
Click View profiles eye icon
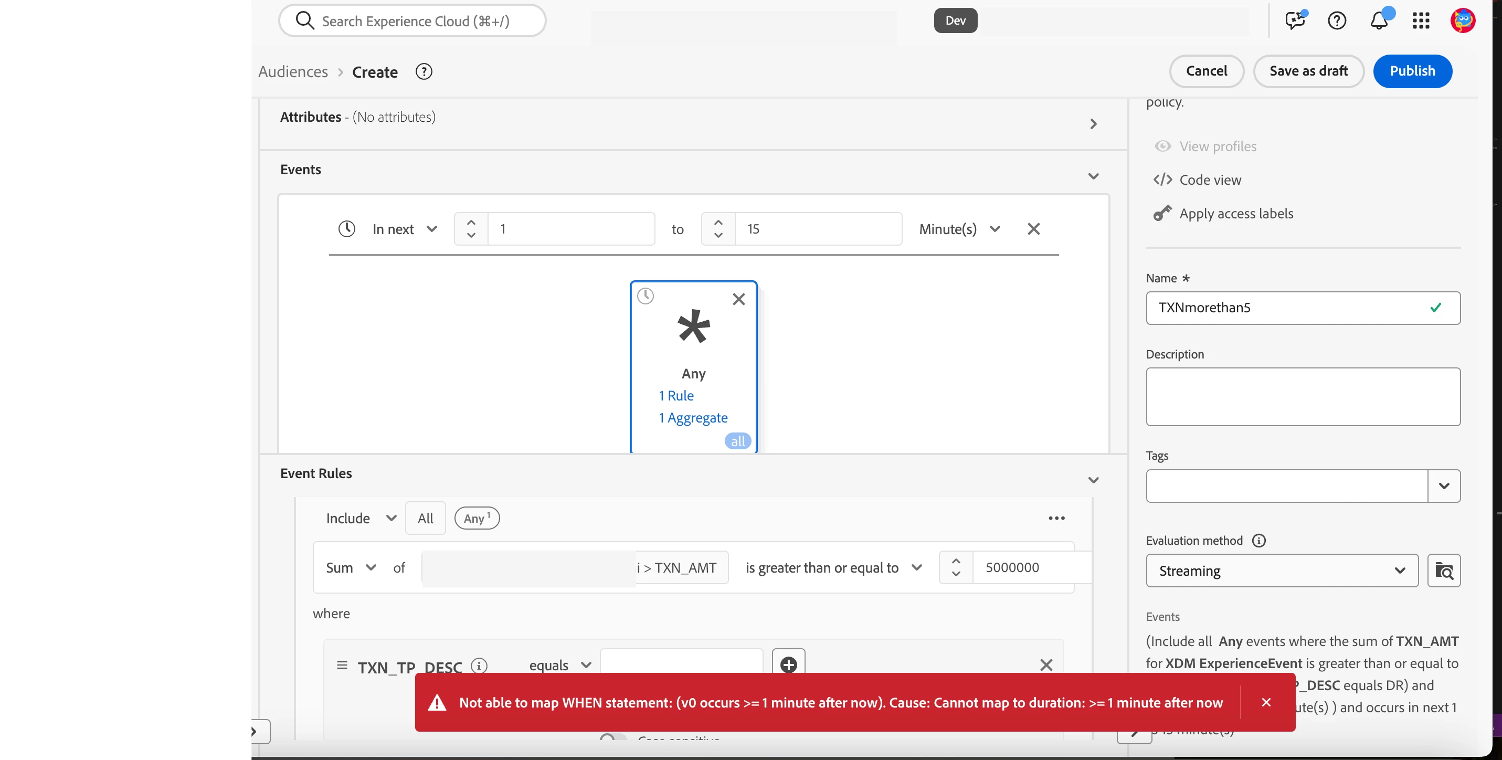click(x=1162, y=146)
